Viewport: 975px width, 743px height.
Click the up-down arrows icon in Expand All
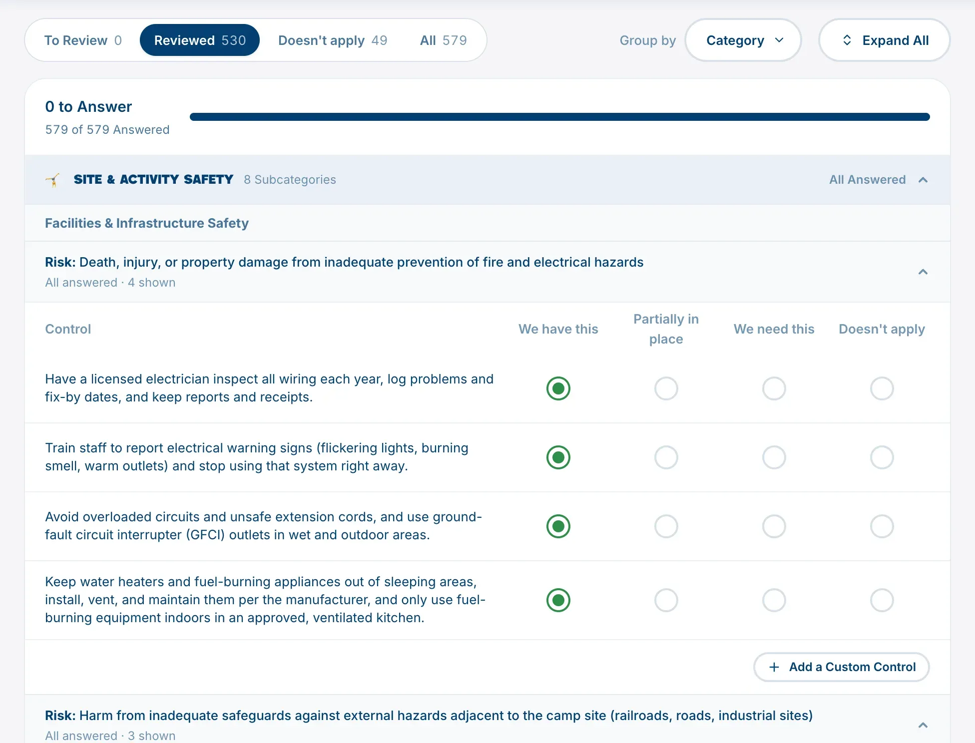point(847,40)
